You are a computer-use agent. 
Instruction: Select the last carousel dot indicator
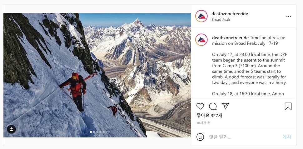pos(104,132)
